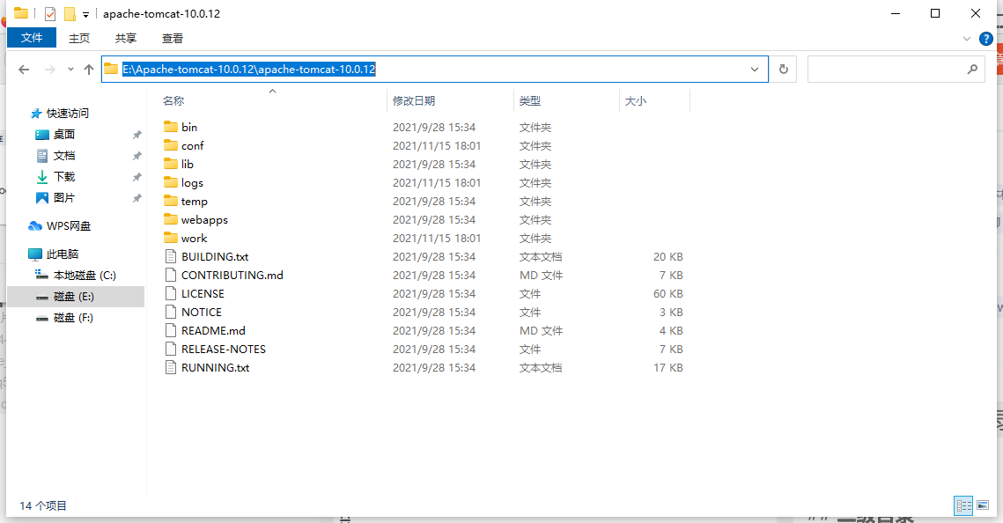Sort by 类型 column header
The width and height of the screenshot is (1003, 523).
click(x=529, y=100)
